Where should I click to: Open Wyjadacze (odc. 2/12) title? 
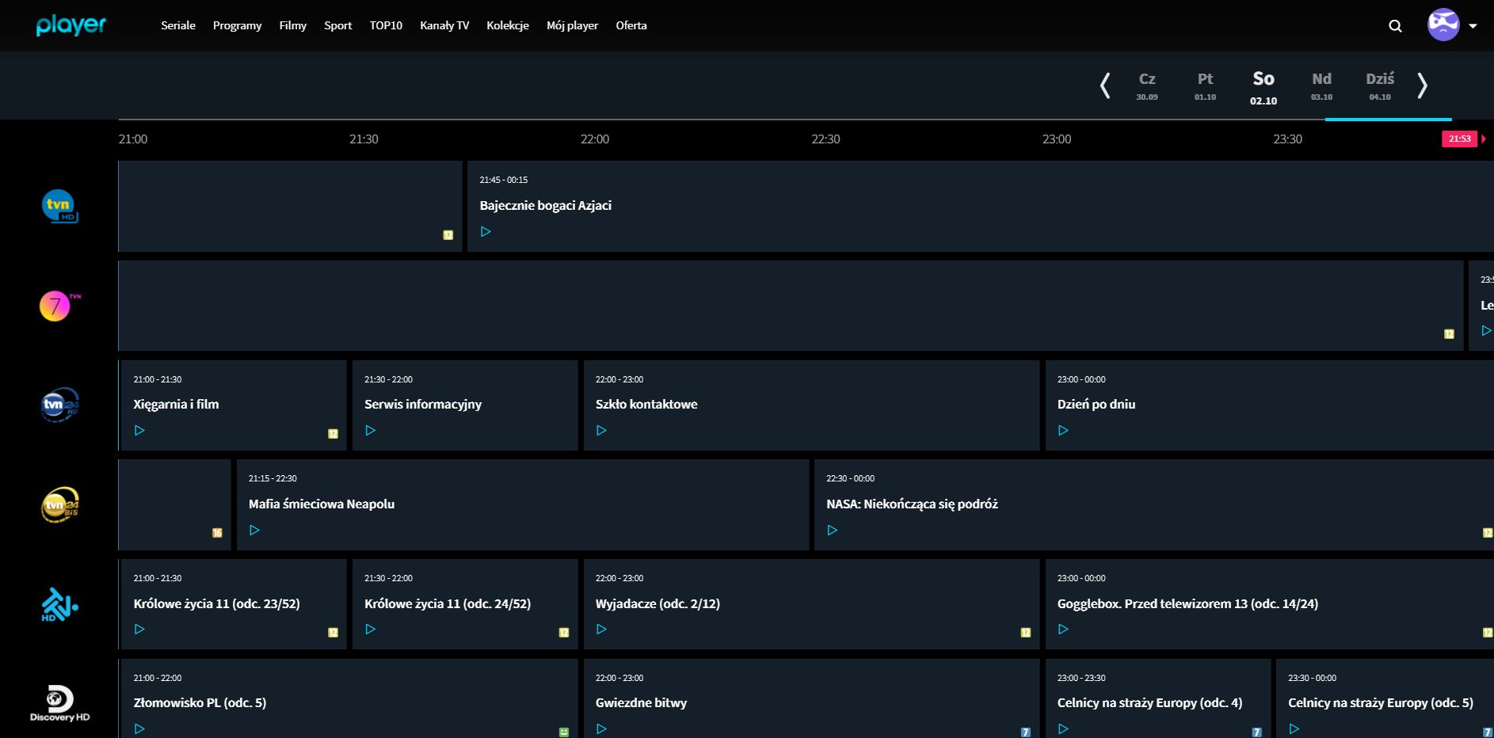click(657, 603)
